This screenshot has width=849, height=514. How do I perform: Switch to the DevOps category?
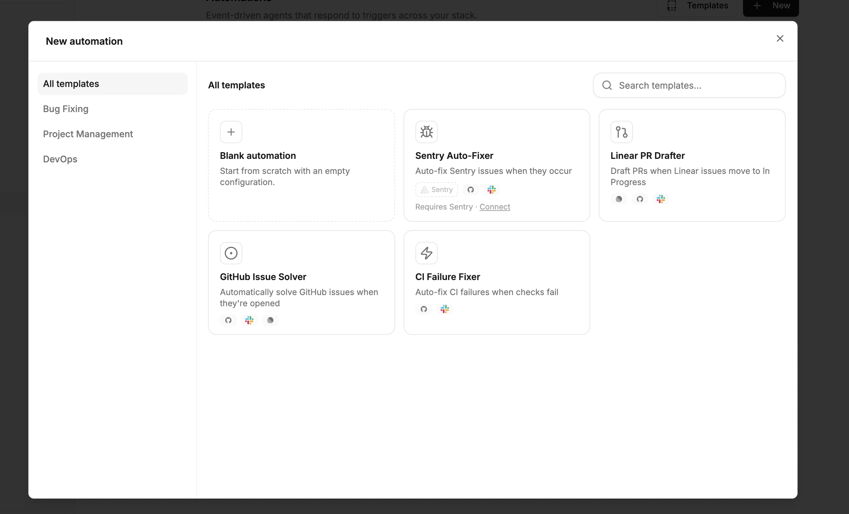(x=60, y=159)
